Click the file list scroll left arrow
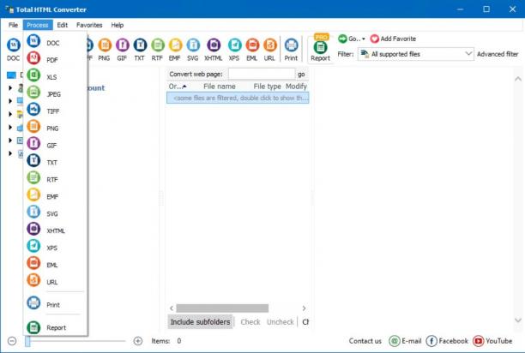The height and width of the screenshot is (353, 525). click(172, 308)
